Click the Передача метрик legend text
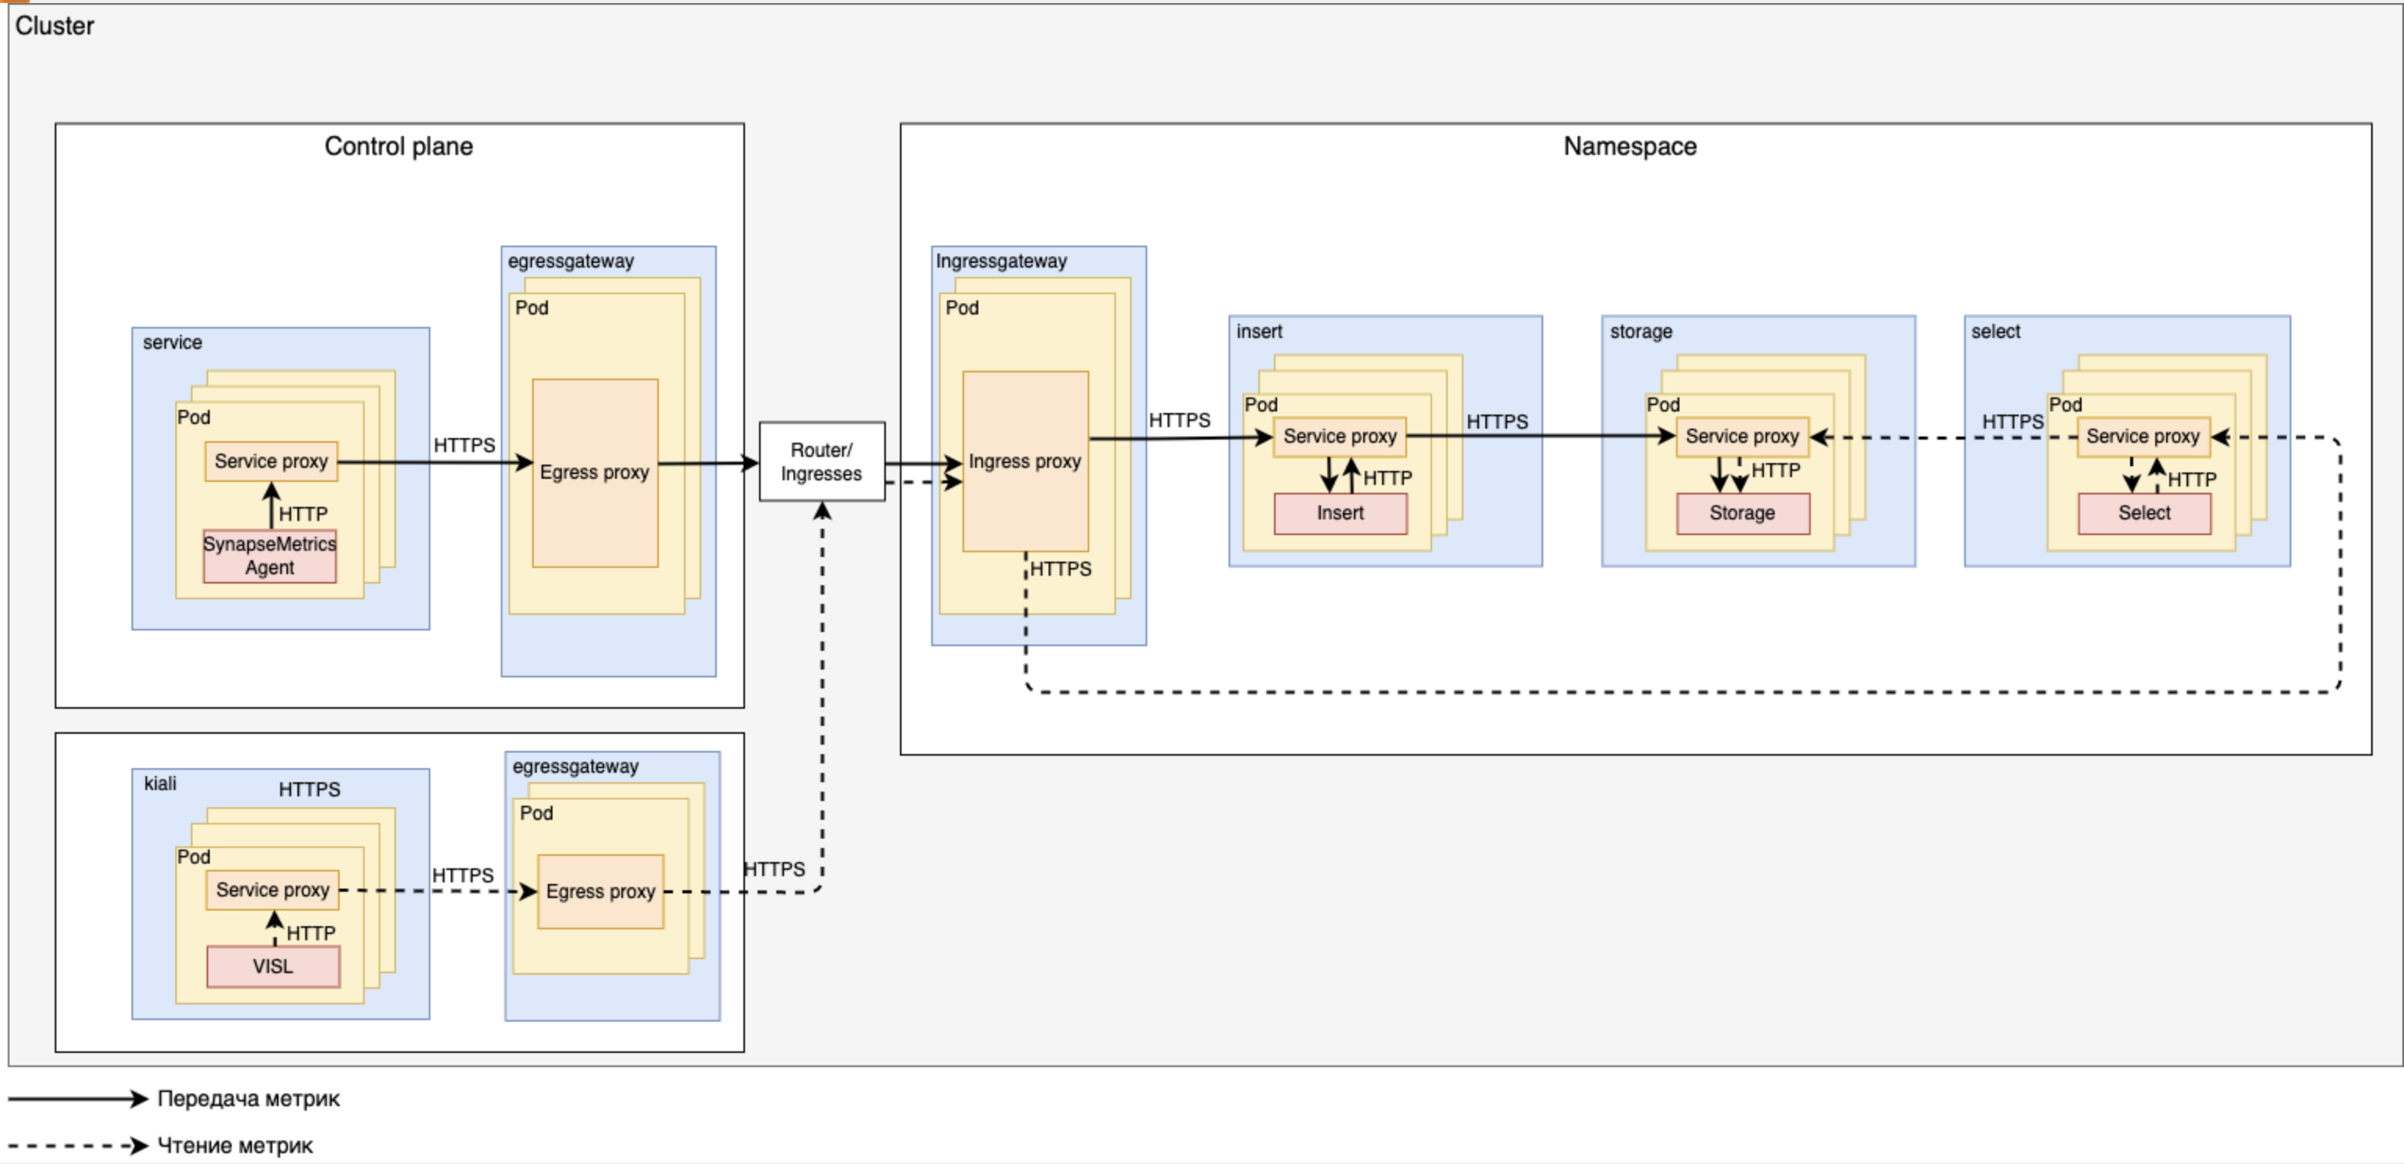The width and height of the screenshot is (2404, 1164). (248, 1099)
